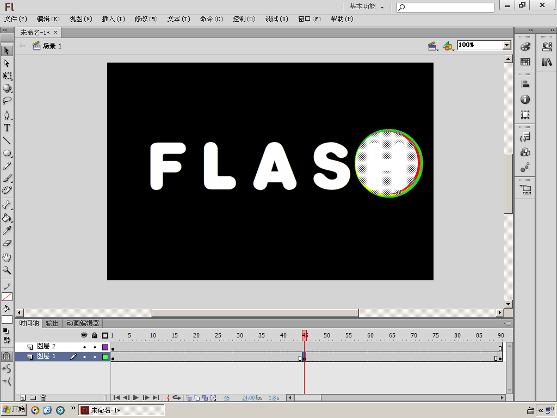The width and height of the screenshot is (557, 418).
Task: Select the Deco tool
Action: pos(7,190)
